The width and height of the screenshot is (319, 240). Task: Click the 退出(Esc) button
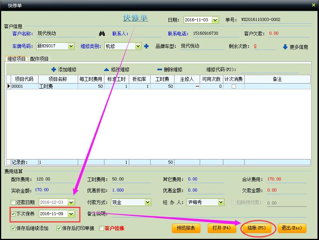292,228
